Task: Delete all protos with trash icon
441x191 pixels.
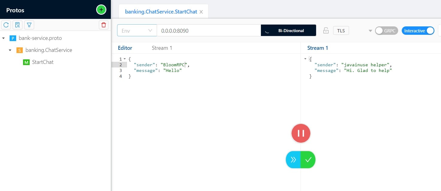Action: [104, 25]
